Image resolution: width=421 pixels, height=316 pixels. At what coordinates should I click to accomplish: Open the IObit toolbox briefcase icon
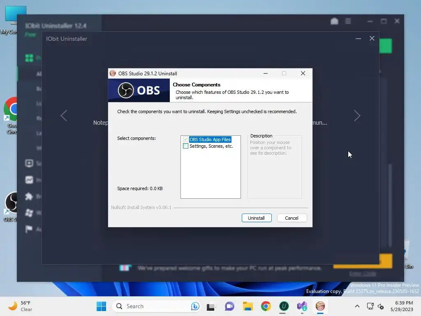(334, 21)
